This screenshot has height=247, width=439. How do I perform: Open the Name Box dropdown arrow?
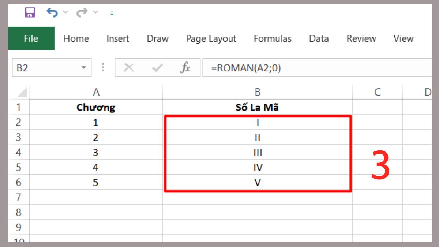click(x=84, y=67)
